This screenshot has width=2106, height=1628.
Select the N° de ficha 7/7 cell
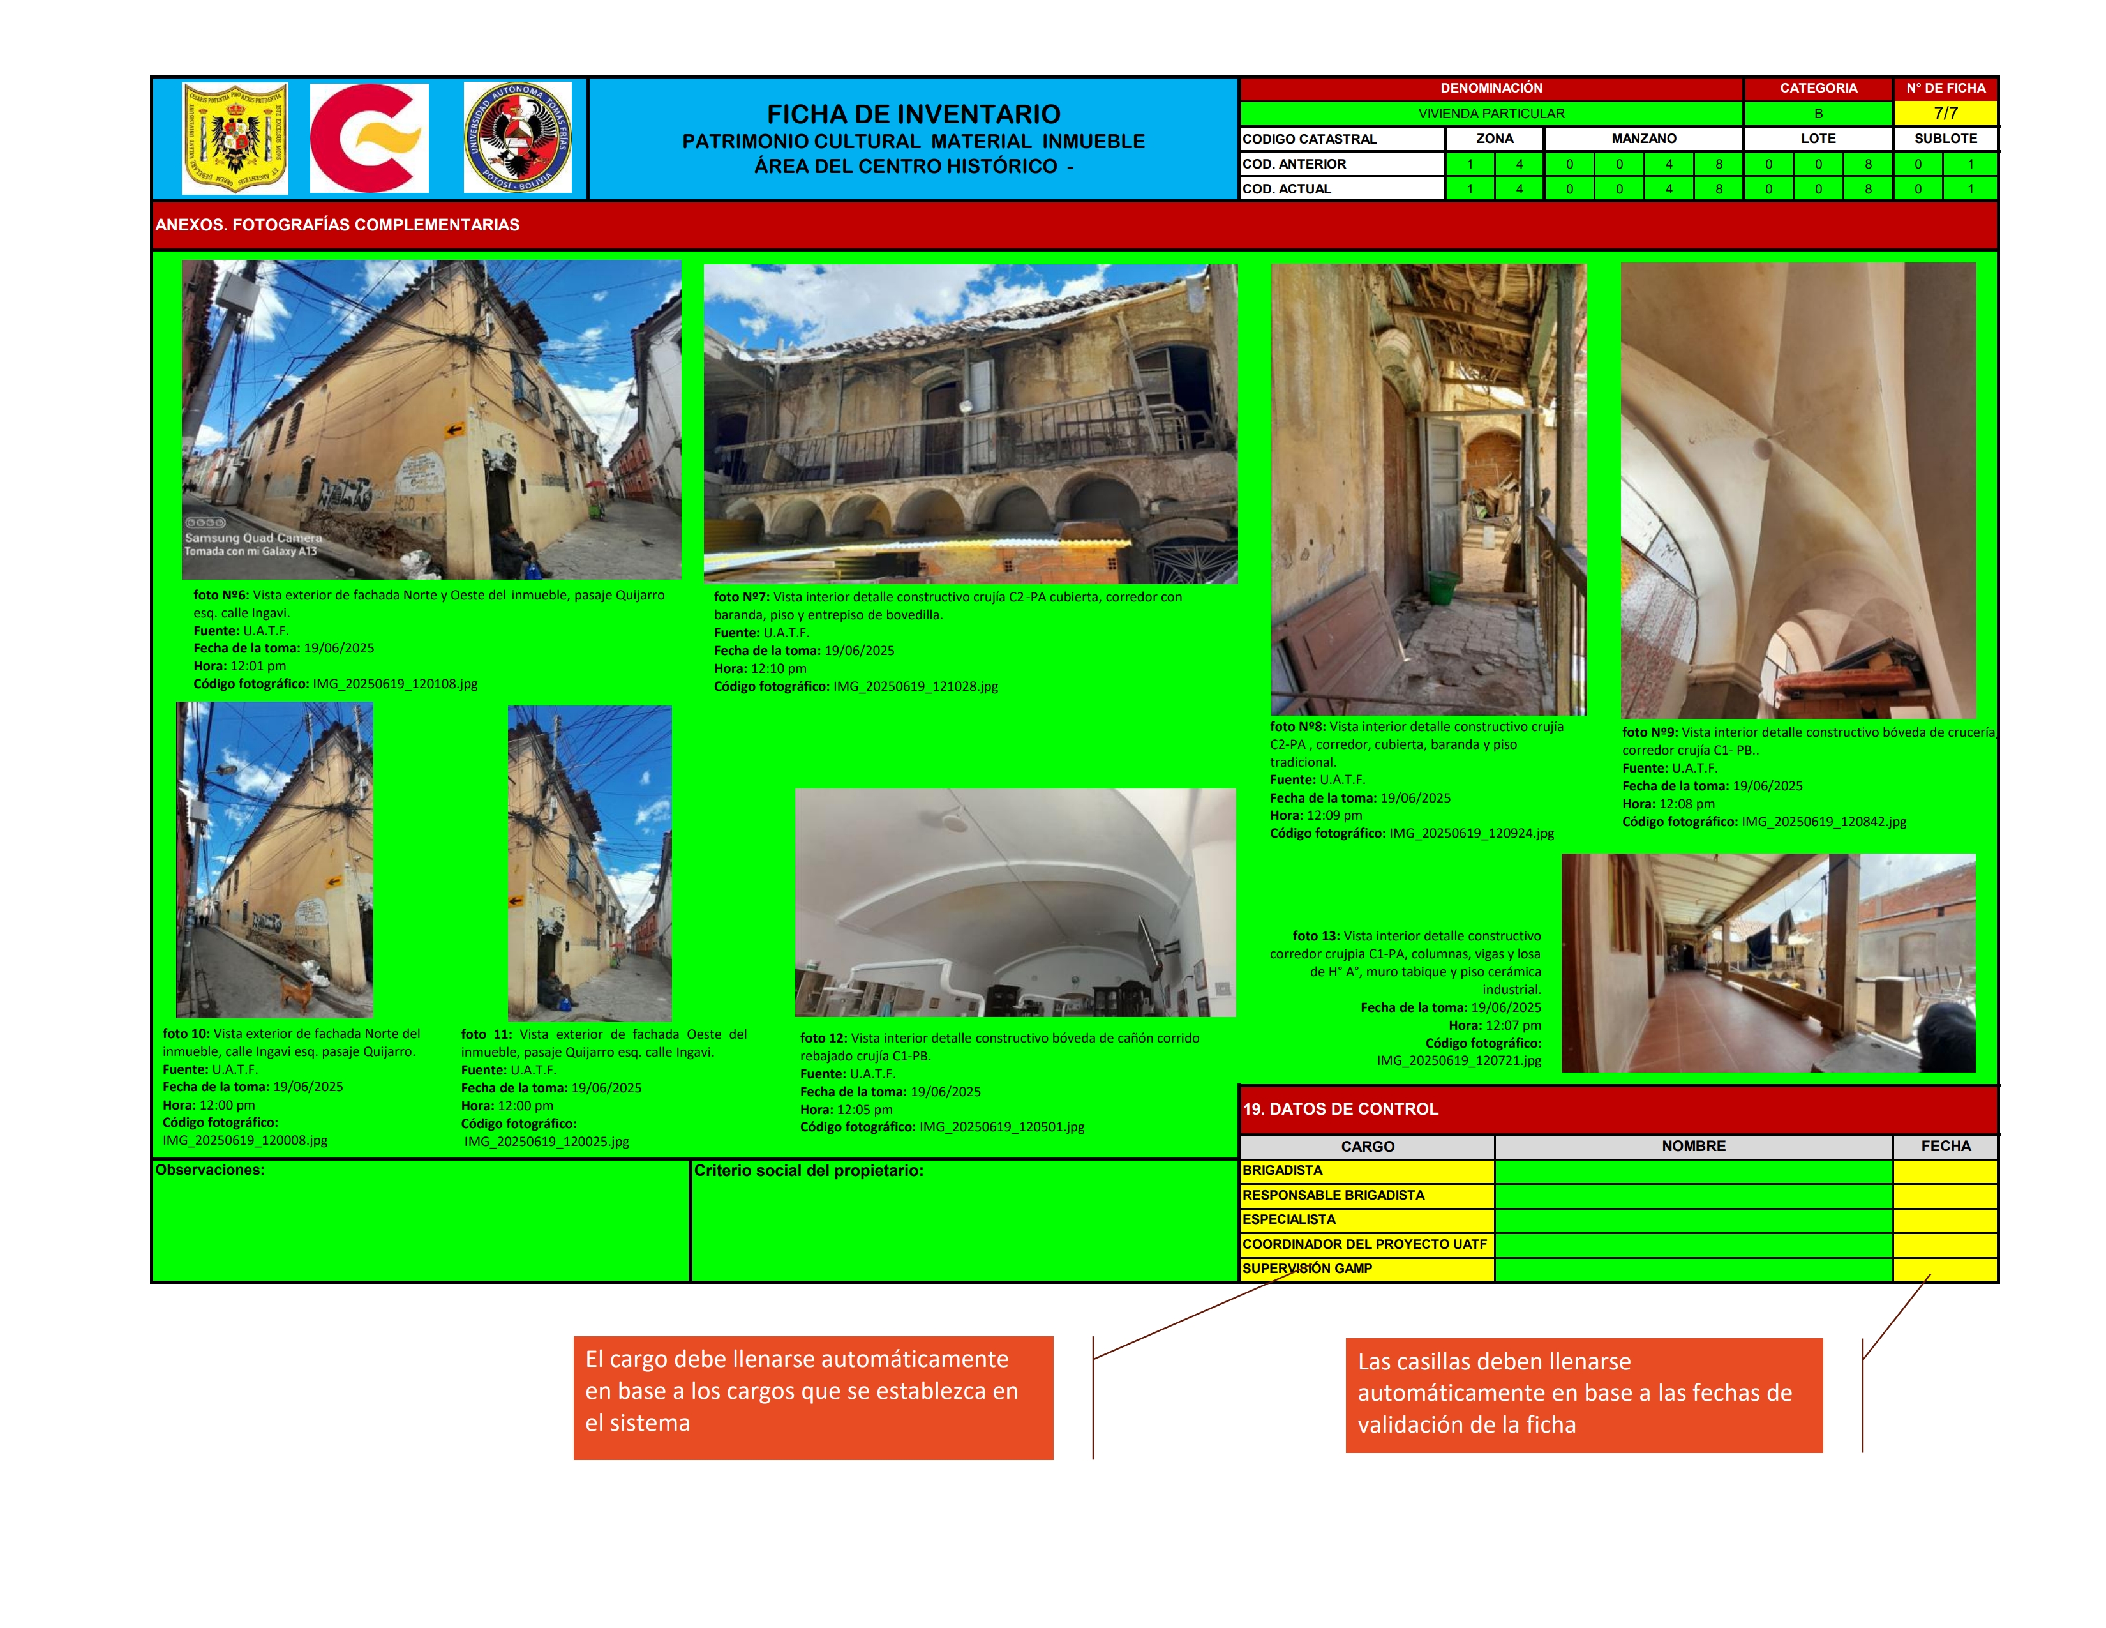click(x=1945, y=113)
